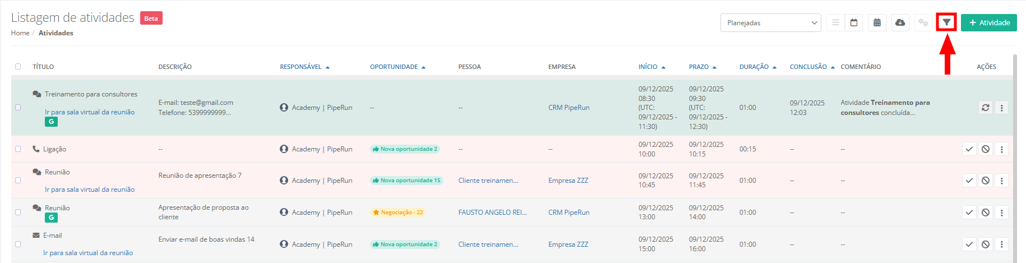The height and width of the screenshot is (263, 1026).
Task: Mark the Ligação activity as completed
Action: (x=969, y=149)
